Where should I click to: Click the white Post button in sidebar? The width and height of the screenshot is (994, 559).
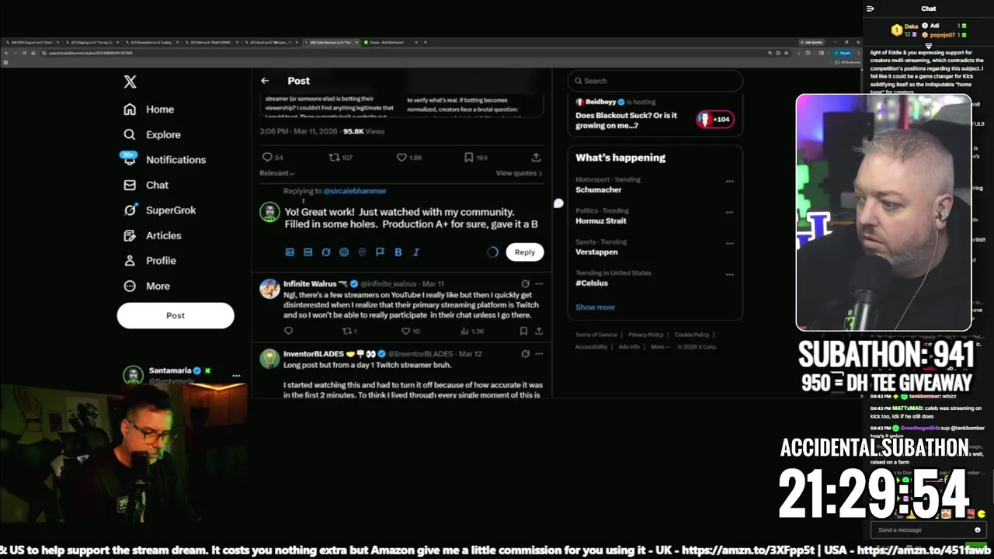tap(176, 315)
